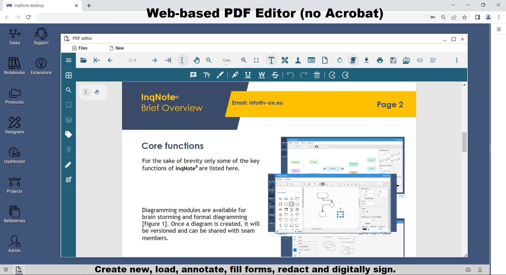
Task: Click the open file folder icon
Action: click(84, 60)
